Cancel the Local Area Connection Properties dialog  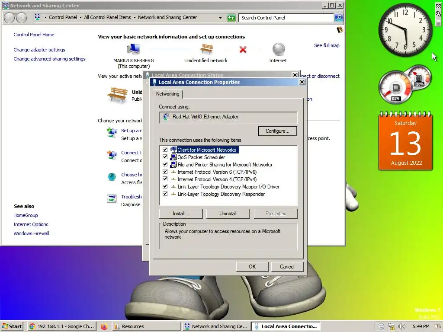(x=287, y=267)
